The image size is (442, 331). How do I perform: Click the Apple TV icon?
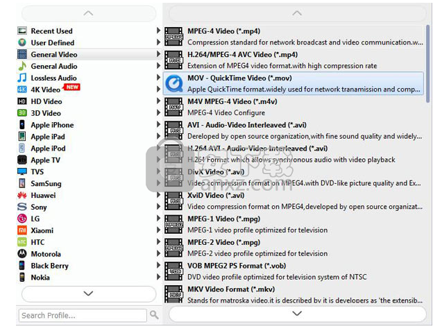(22, 160)
